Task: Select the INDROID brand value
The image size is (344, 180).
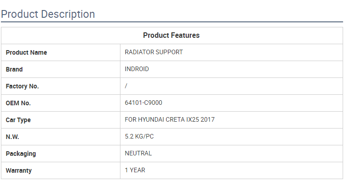Action: [x=137, y=69]
